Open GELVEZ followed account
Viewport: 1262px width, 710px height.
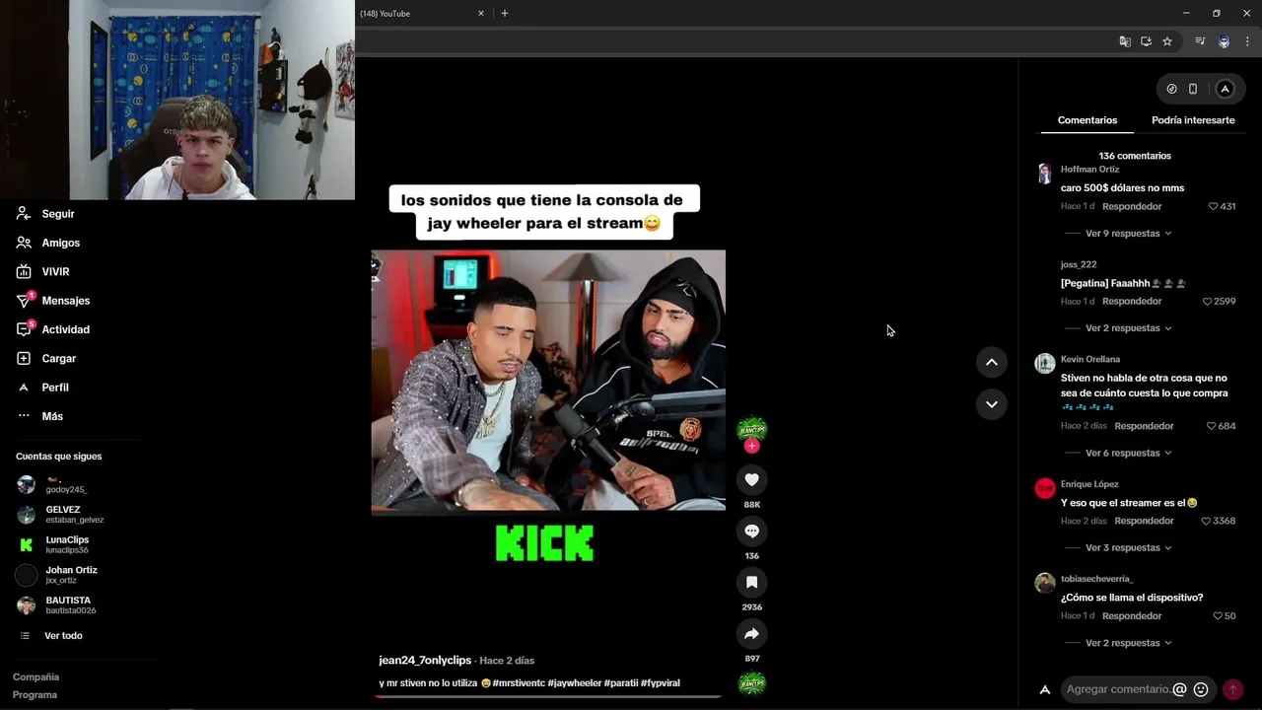click(59, 515)
